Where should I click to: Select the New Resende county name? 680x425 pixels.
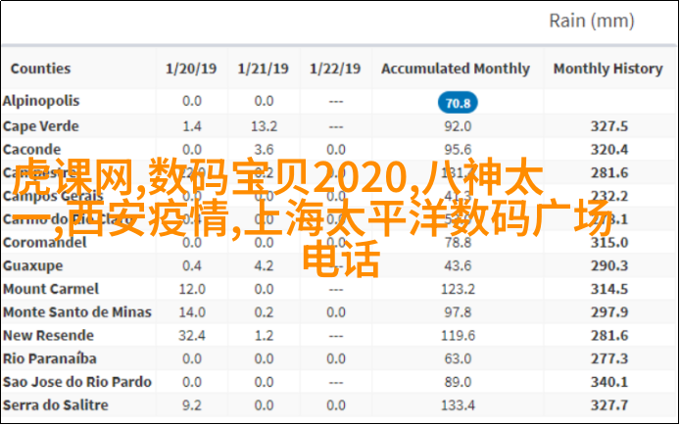click(x=48, y=335)
